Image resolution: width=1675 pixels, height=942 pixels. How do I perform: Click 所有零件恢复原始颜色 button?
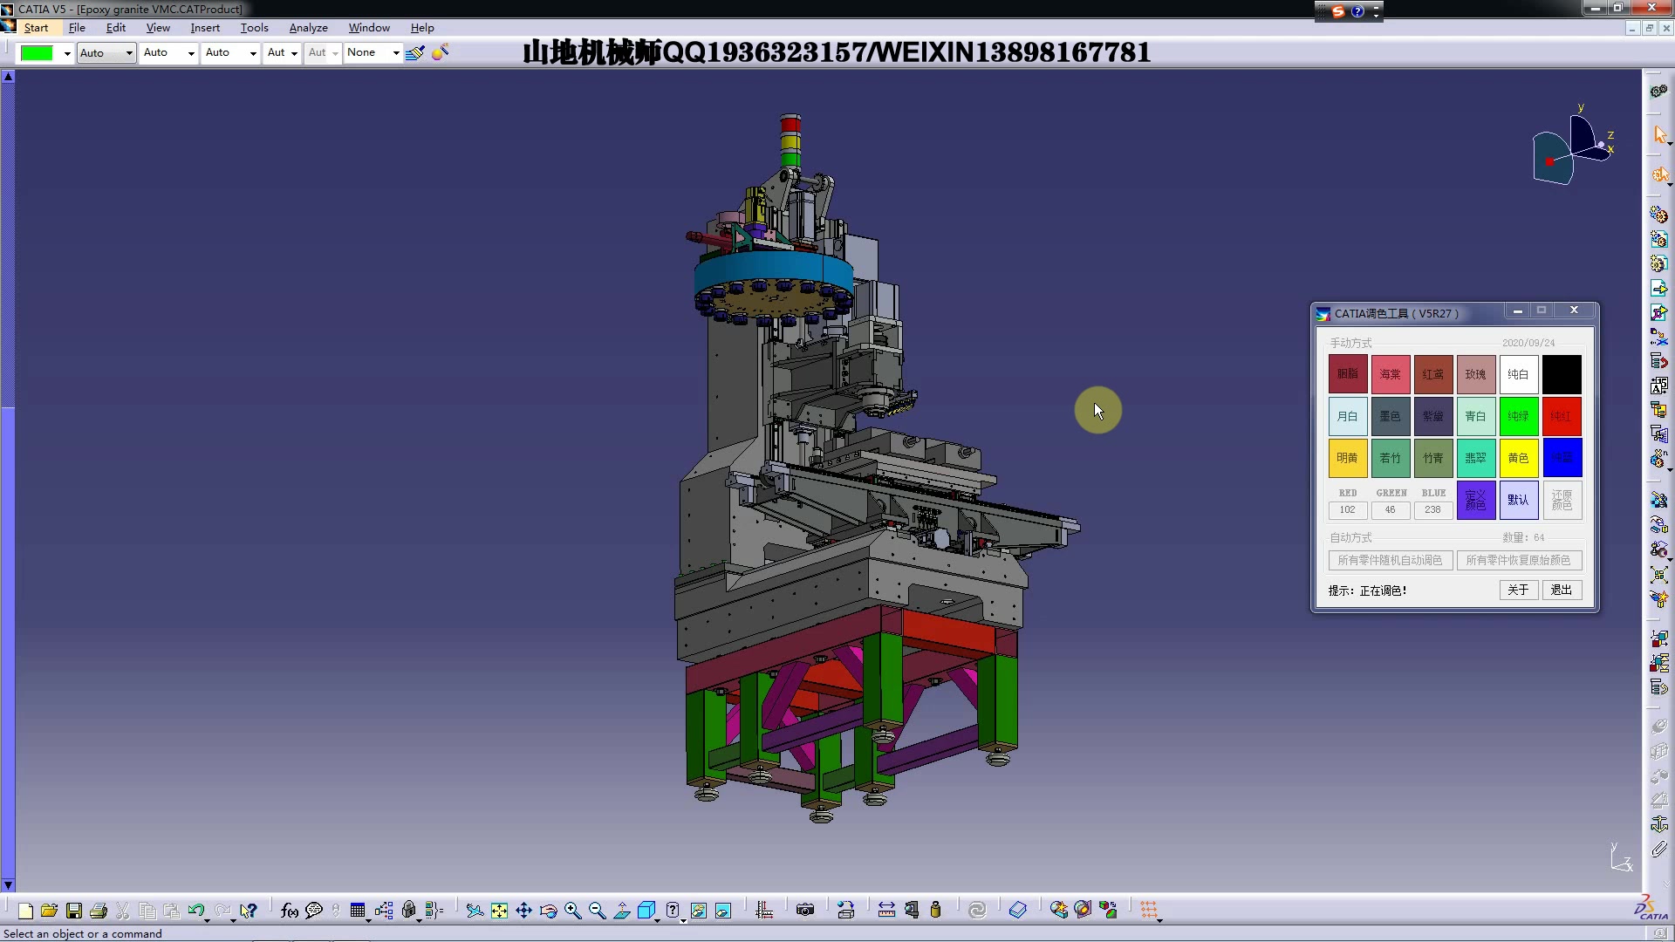pos(1518,560)
